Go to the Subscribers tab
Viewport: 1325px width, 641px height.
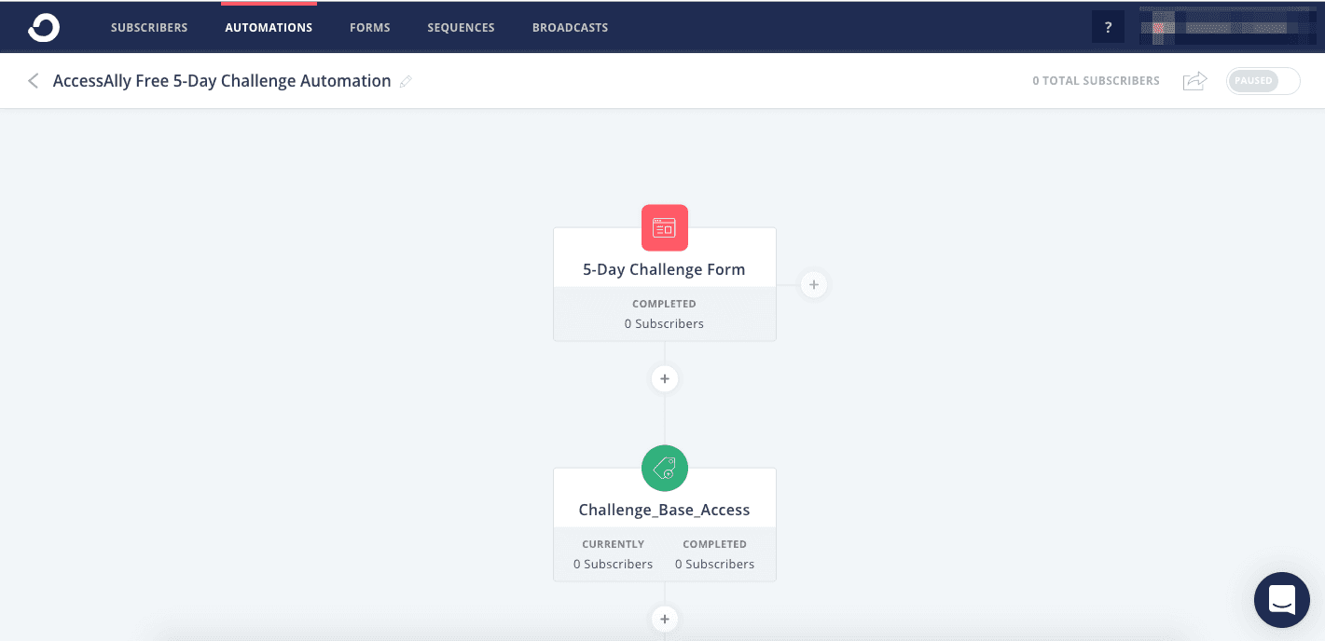[x=149, y=28]
